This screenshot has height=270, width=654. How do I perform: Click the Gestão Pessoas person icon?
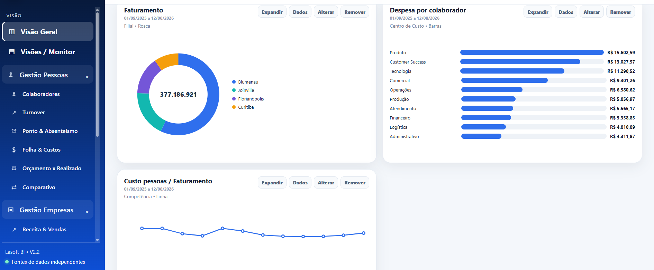tap(11, 75)
